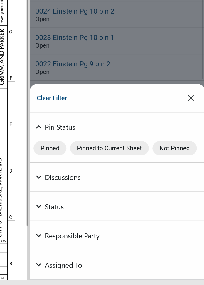Expand the Responsible Party filter section
This screenshot has width=204, height=285.
click(72, 236)
